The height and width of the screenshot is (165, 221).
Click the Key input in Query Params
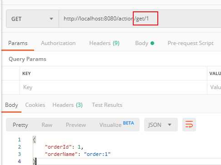coord(113,87)
